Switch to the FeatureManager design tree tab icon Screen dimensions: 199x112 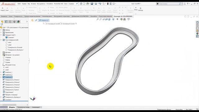point(2,22)
